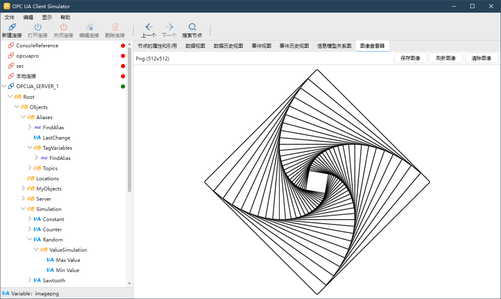Click the Close Connection (关闭连接) icon

pos(63,27)
